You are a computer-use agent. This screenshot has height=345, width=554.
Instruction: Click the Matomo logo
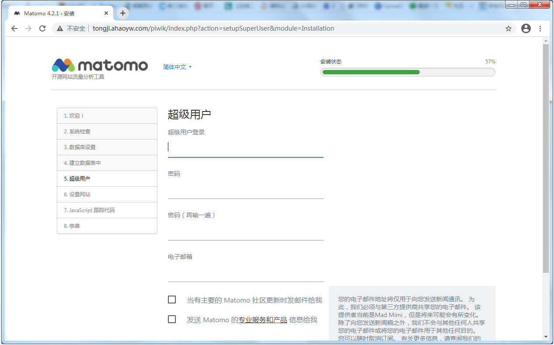tap(100, 66)
